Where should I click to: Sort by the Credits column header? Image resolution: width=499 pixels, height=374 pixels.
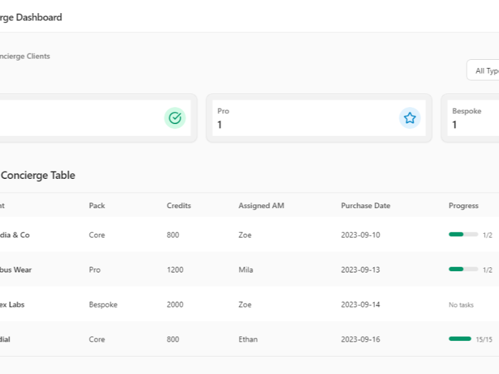179,206
